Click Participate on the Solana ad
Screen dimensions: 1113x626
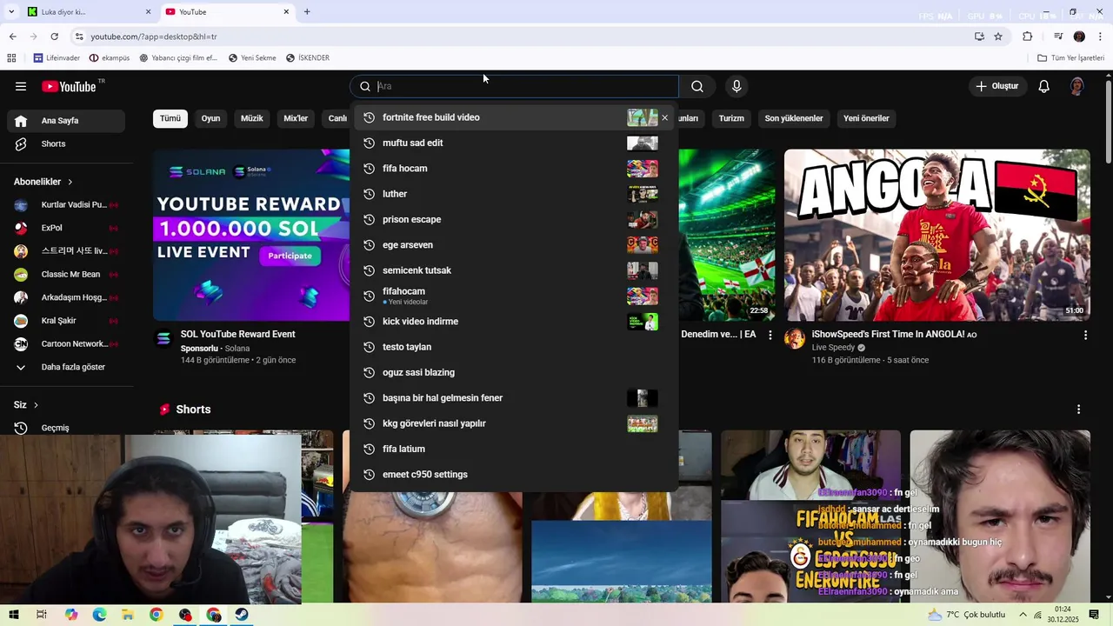coord(290,256)
